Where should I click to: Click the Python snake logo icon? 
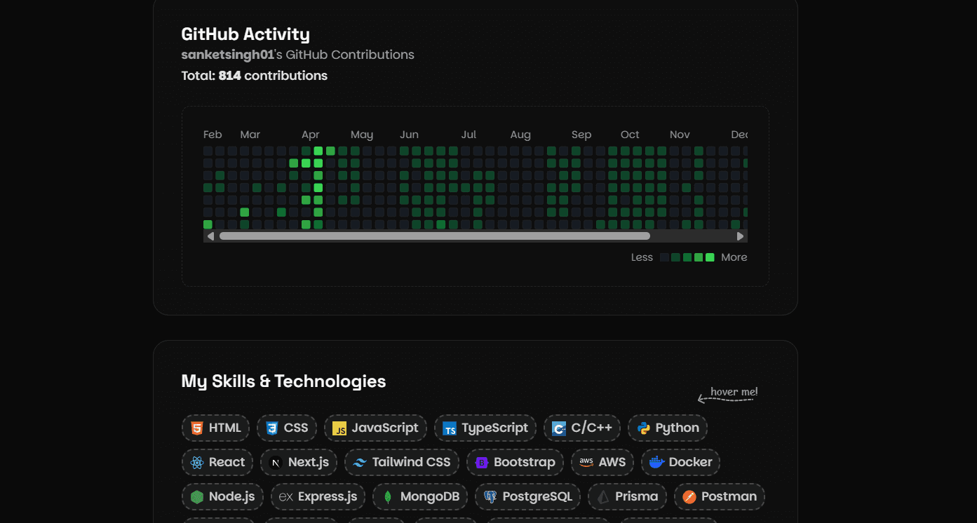coord(643,428)
